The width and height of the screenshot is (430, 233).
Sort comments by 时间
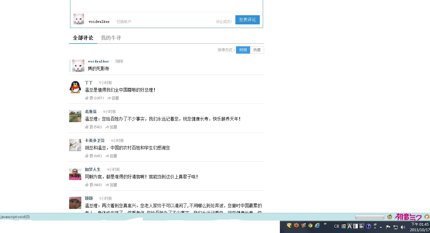(x=243, y=50)
